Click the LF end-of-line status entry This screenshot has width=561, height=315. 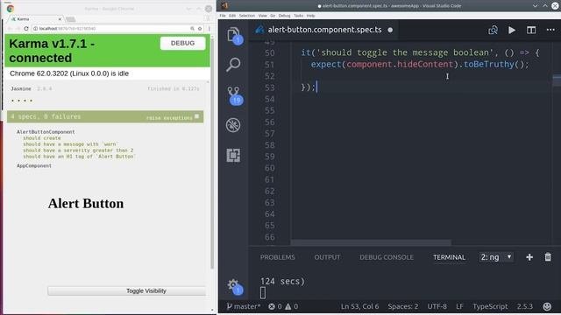click(459, 306)
